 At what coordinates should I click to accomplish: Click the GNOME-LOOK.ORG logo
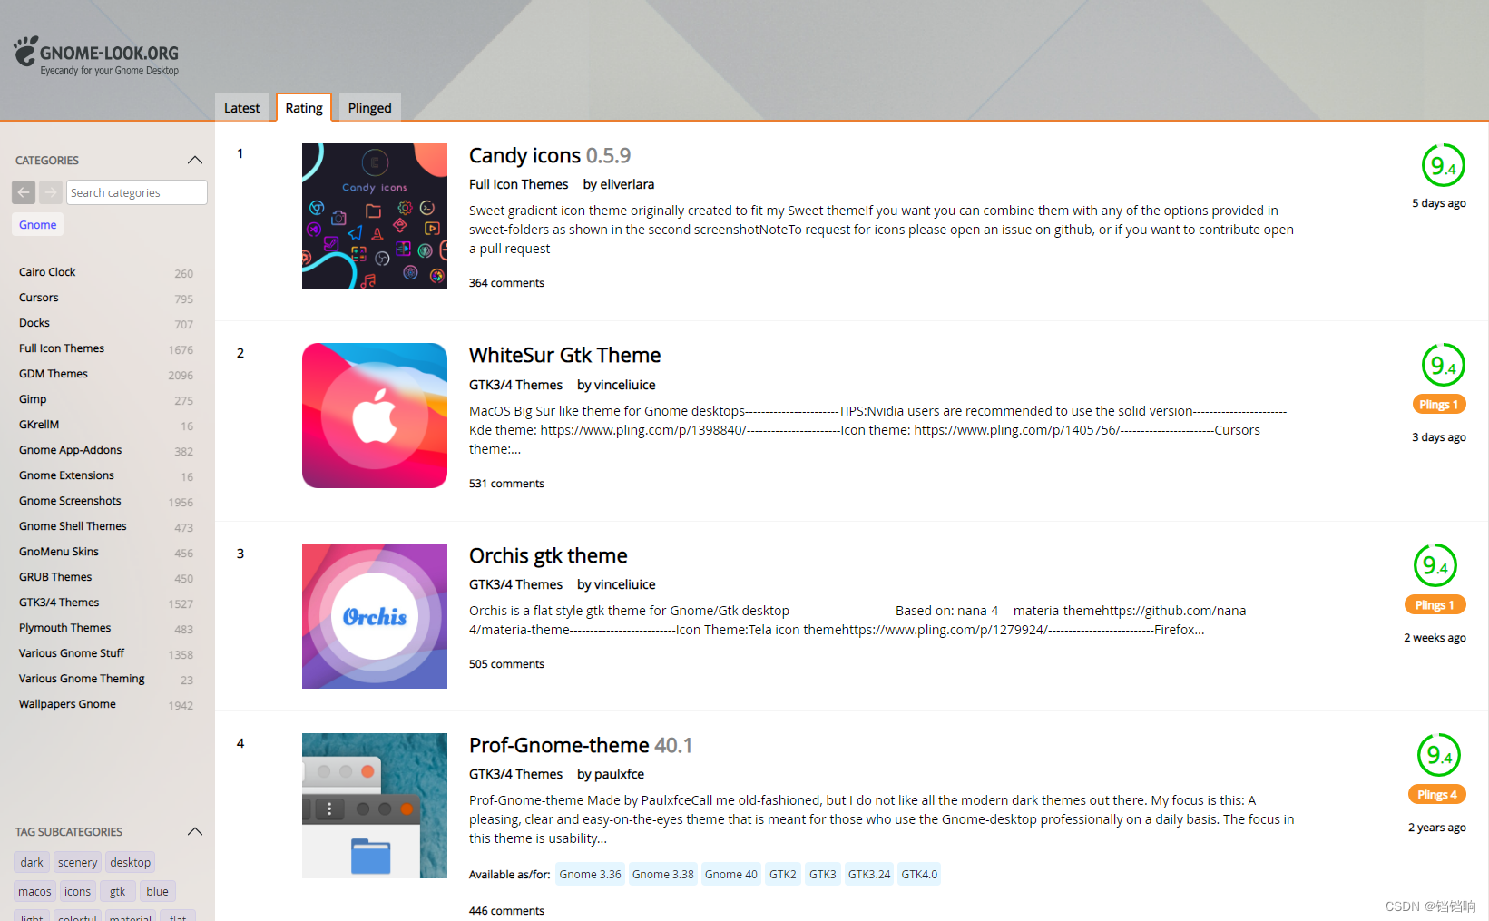[96, 55]
